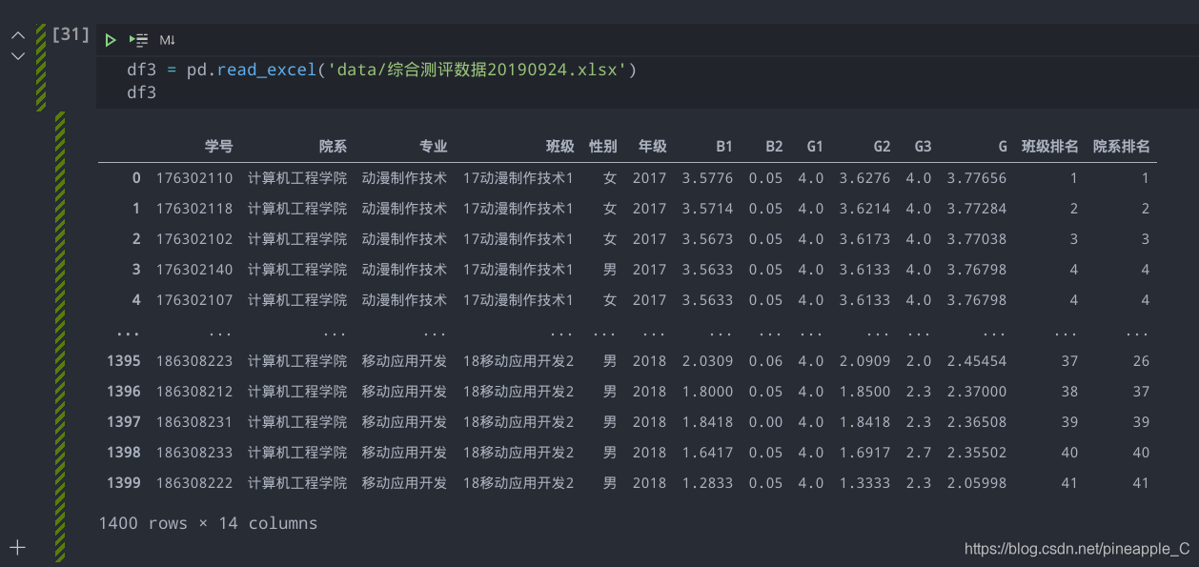Click row index 1399 at the table bottom
This screenshot has width=1199, height=567.
coord(123,482)
